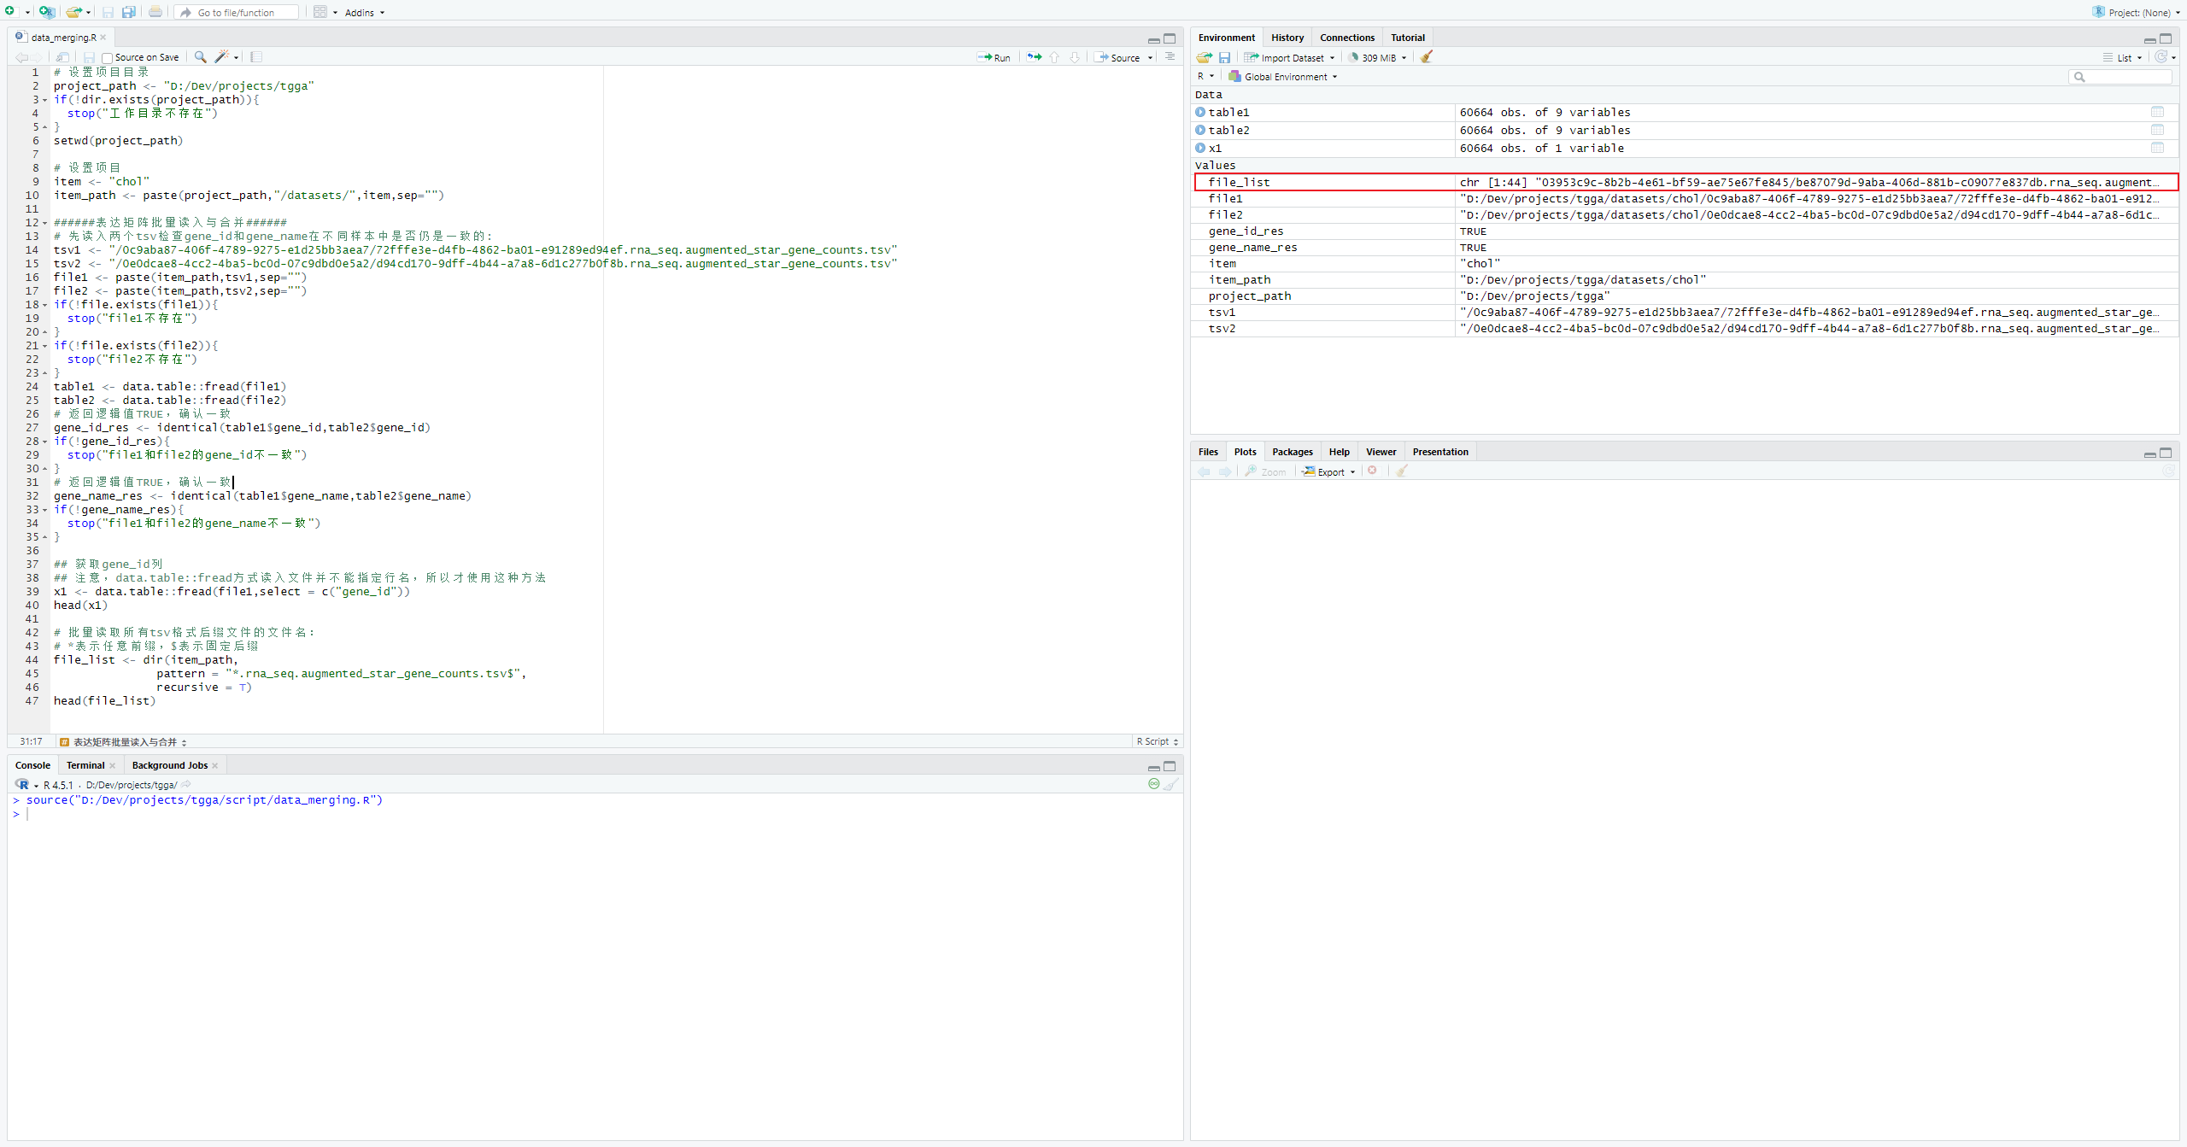Open section navigator 表达矩阵批量读入与合并
Image resolution: width=2187 pixels, height=1147 pixels.
[123, 742]
